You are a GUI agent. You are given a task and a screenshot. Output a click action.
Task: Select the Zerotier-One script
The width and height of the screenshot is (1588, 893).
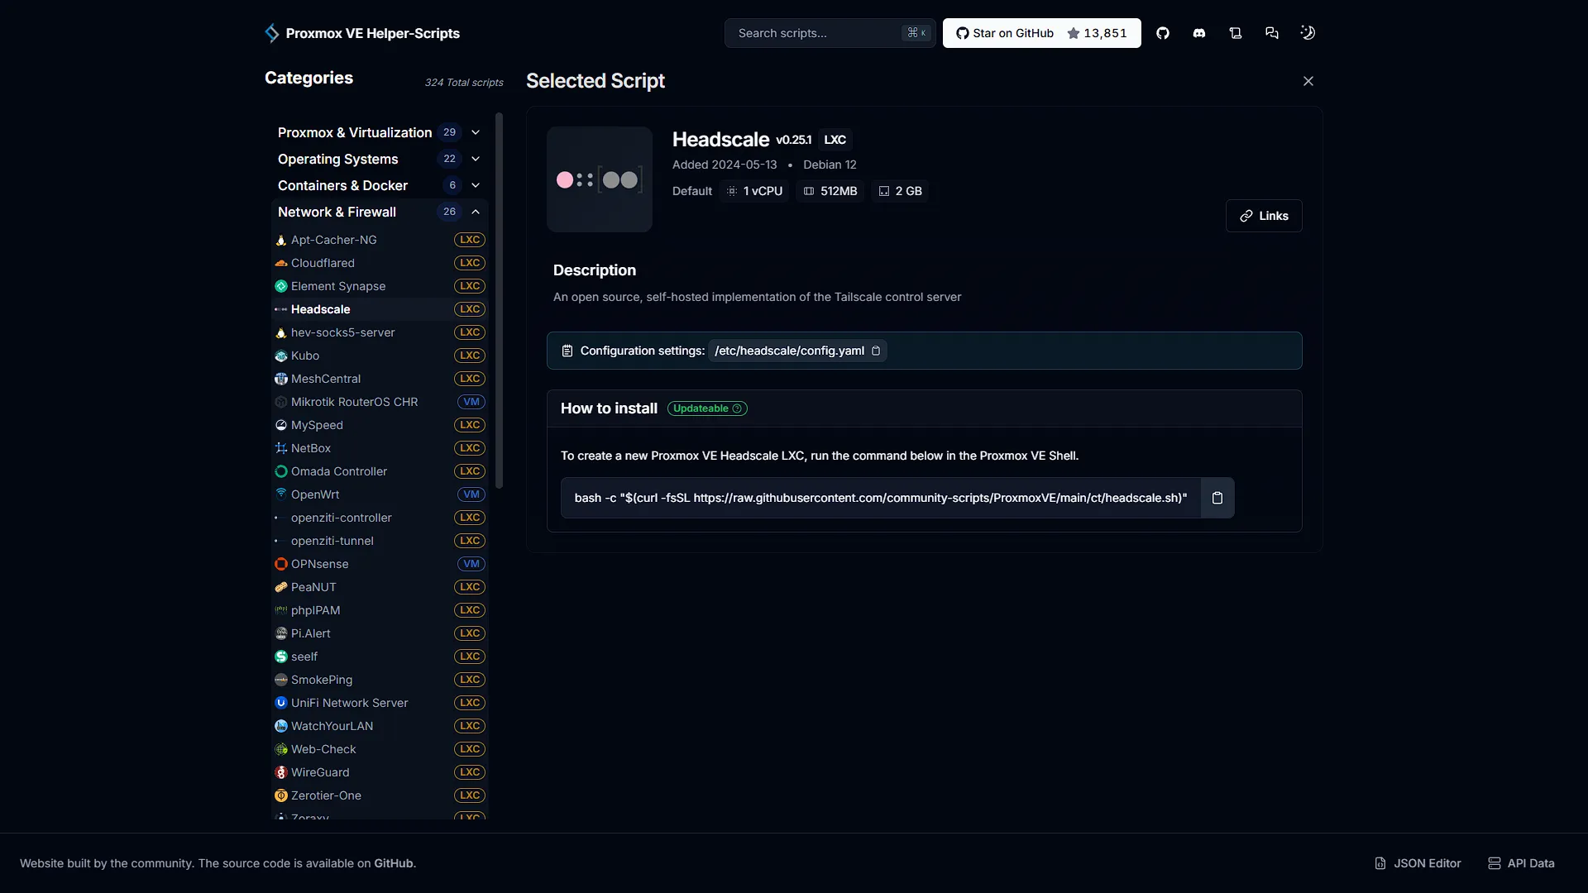pyautogui.click(x=380, y=795)
